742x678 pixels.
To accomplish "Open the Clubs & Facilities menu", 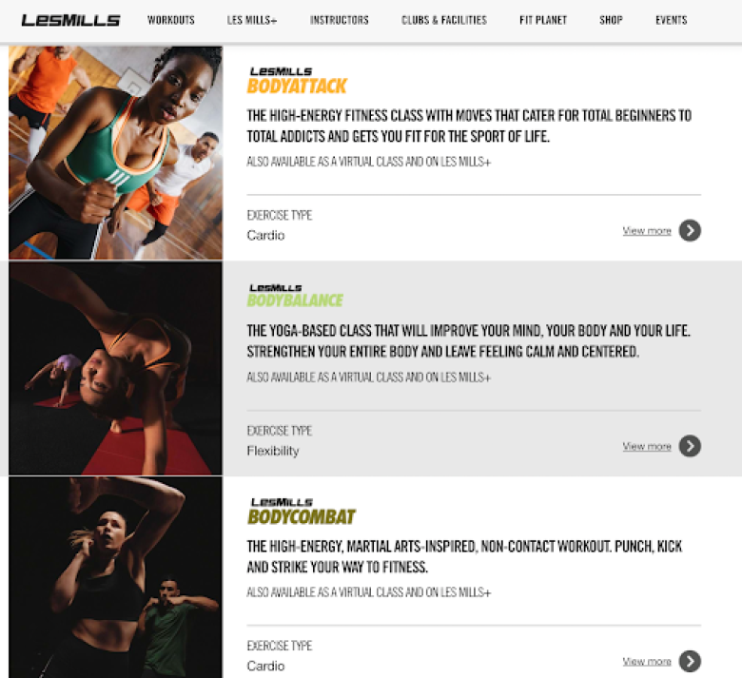I will coord(444,20).
